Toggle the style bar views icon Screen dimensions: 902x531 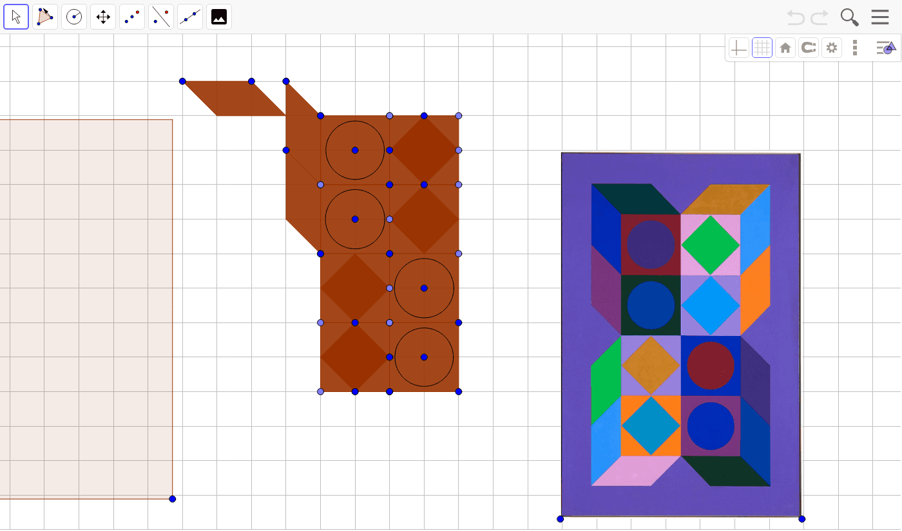point(886,48)
